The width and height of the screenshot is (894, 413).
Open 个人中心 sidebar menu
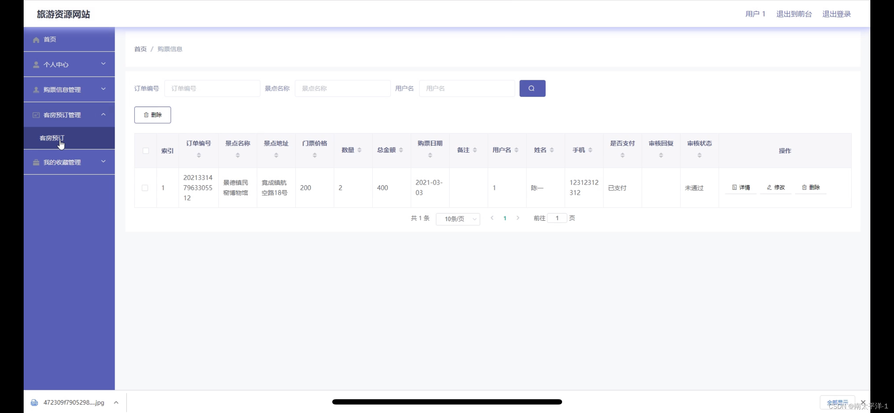pyautogui.click(x=69, y=65)
